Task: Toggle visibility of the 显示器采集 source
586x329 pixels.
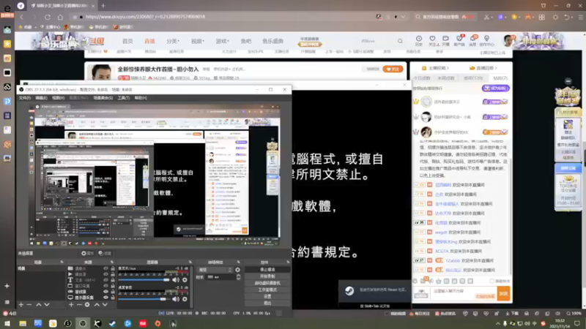Action: [x=105, y=298]
